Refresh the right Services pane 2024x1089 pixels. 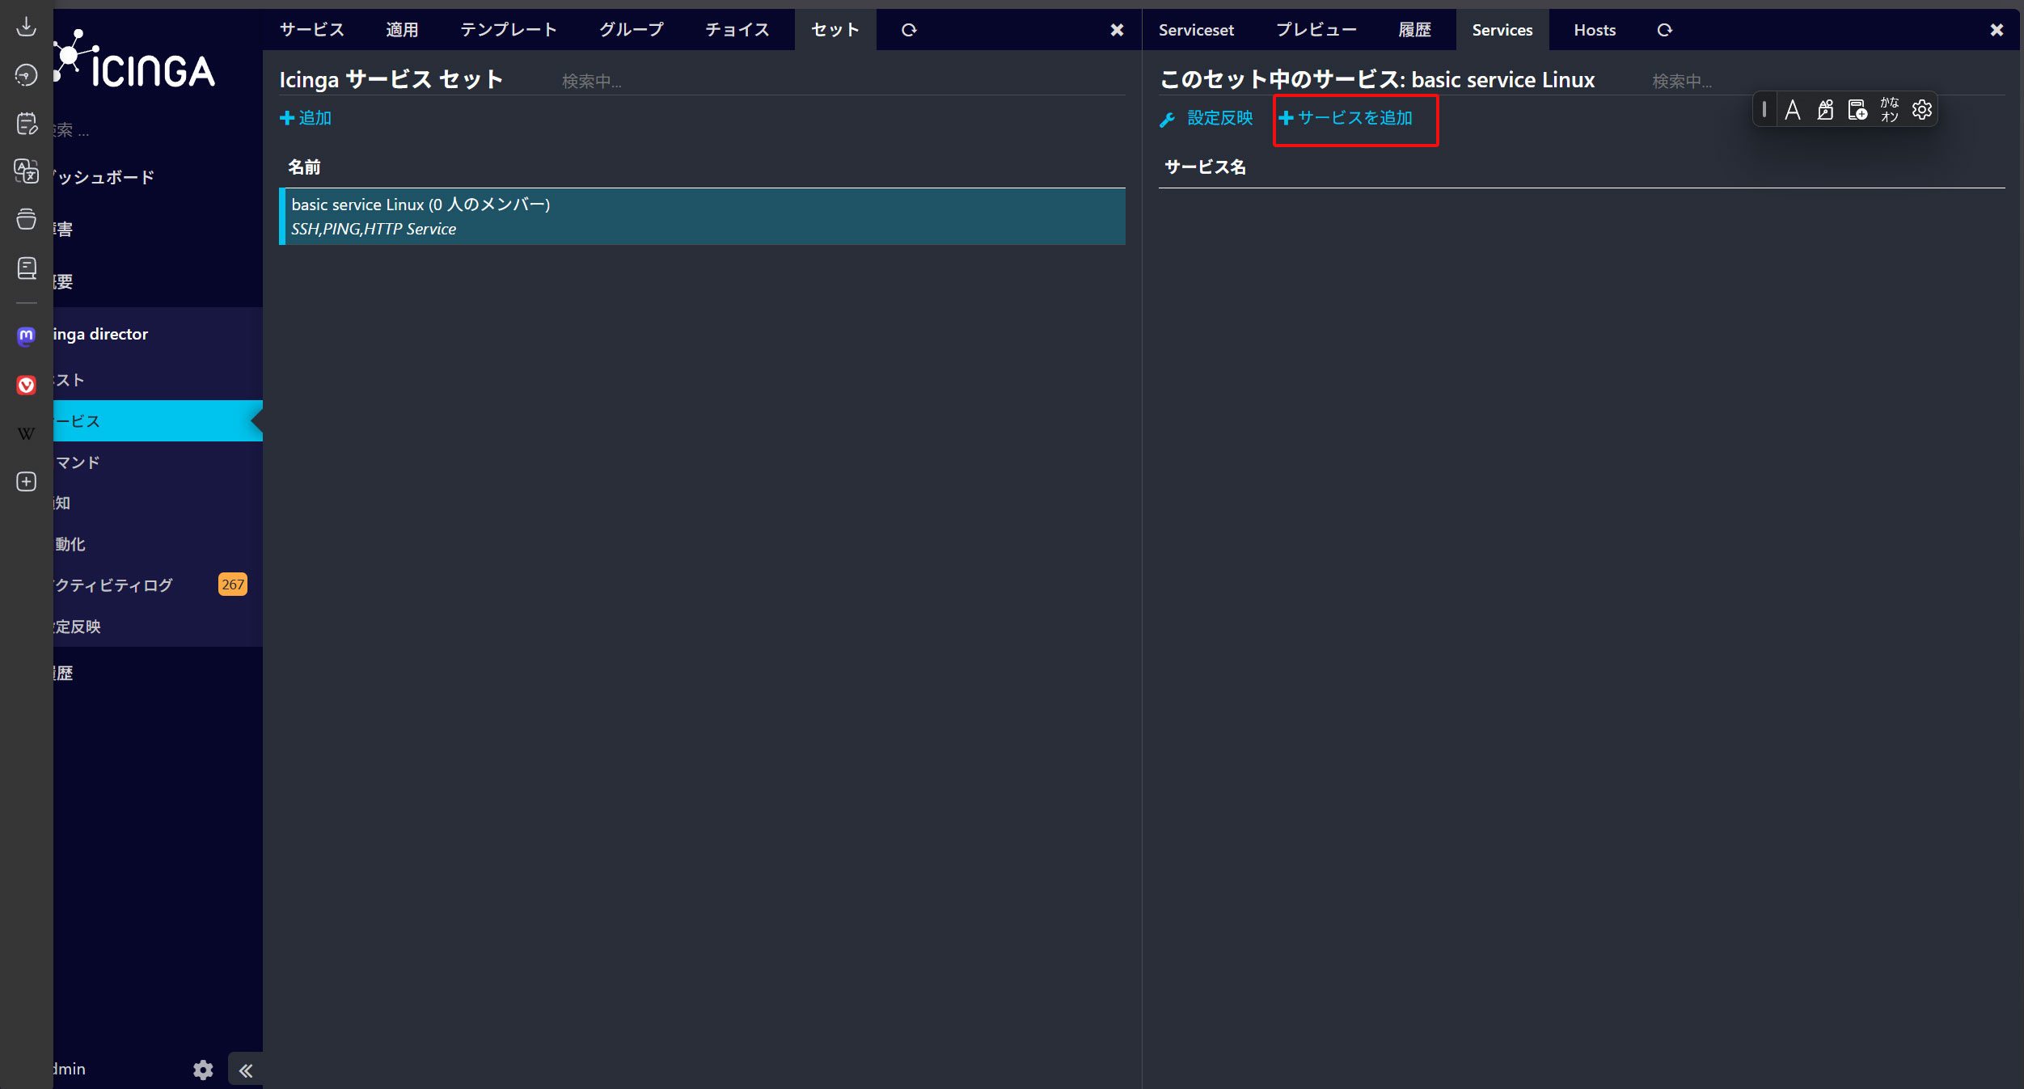(1664, 30)
